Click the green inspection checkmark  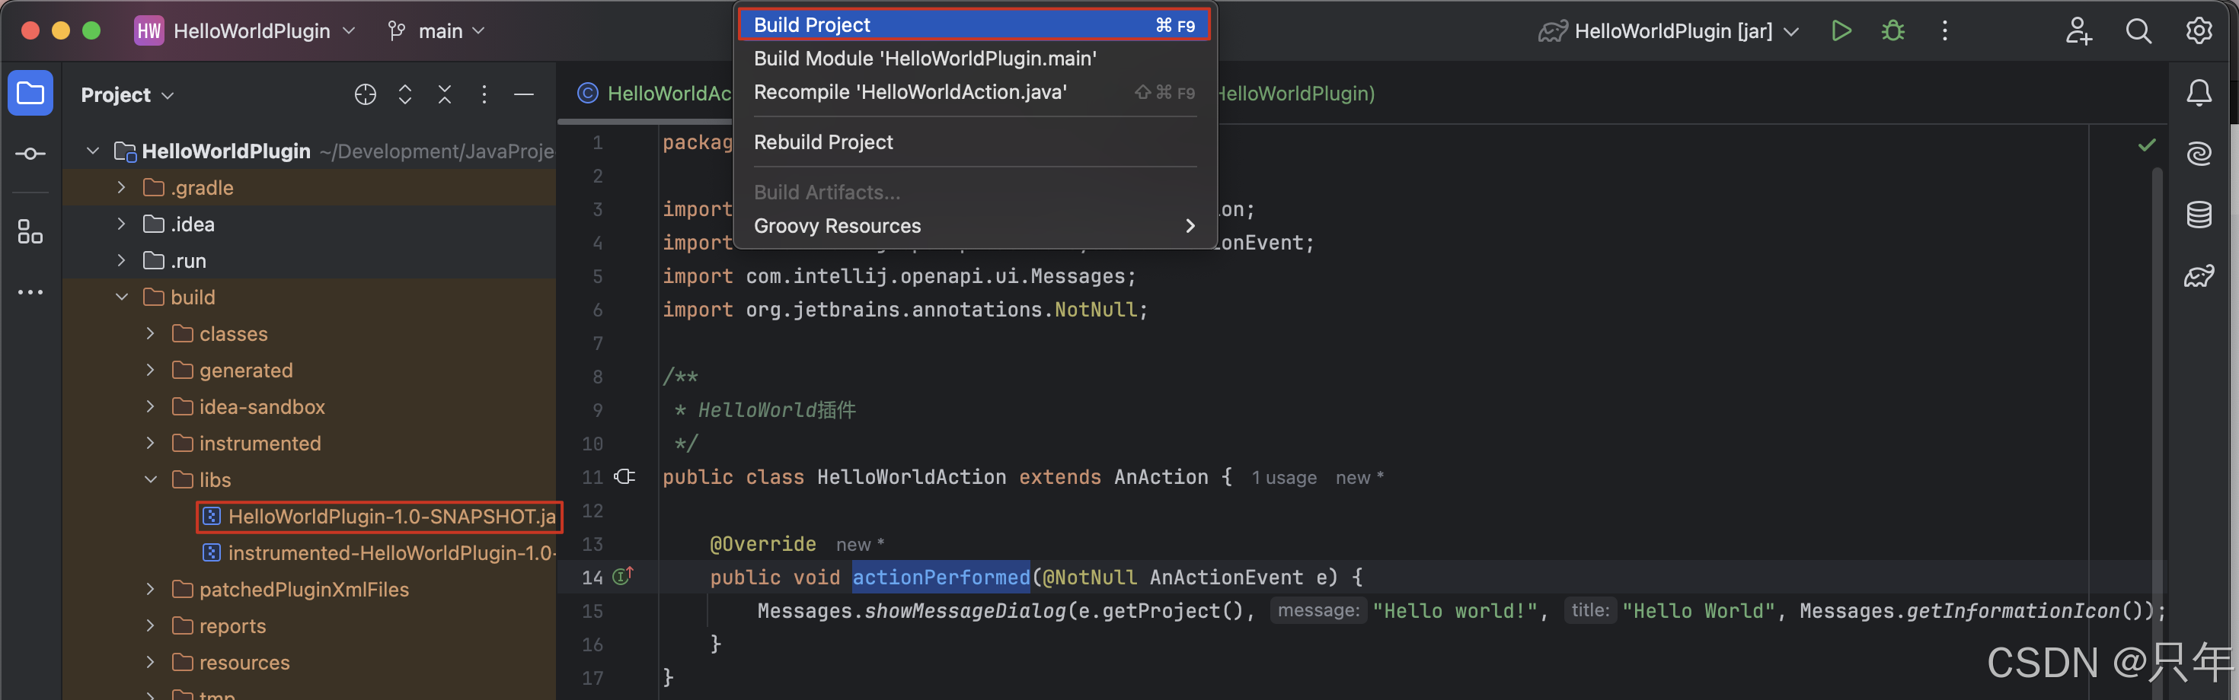[2147, 145]
